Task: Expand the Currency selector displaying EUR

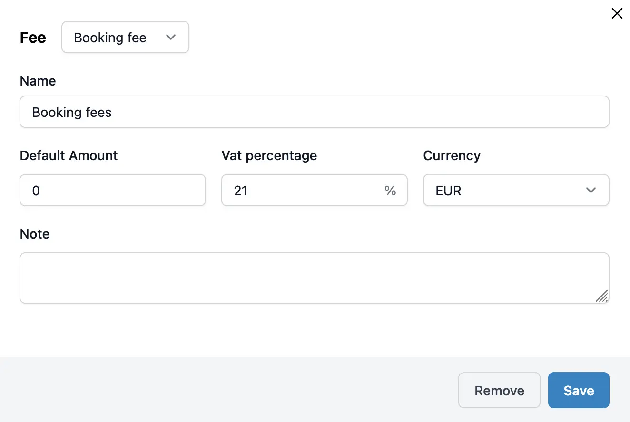Action: click(516, 190)
